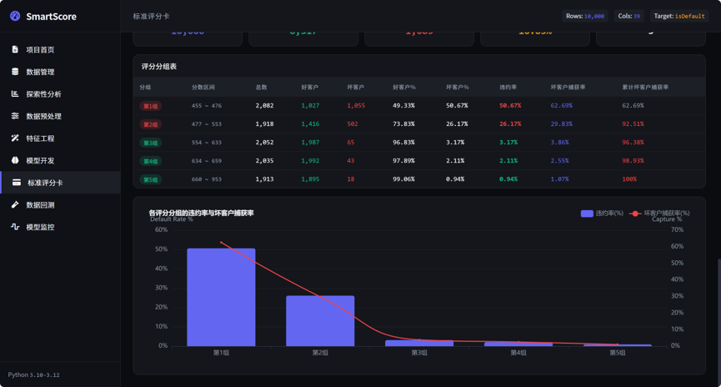Click the 第1组 bar in chart
The width and height of the screenshot is (721, 387).
tap(221, 297)
